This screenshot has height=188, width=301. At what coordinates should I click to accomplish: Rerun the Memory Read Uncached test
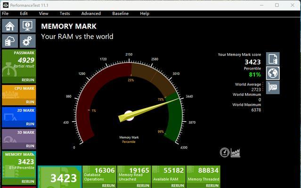143,186
